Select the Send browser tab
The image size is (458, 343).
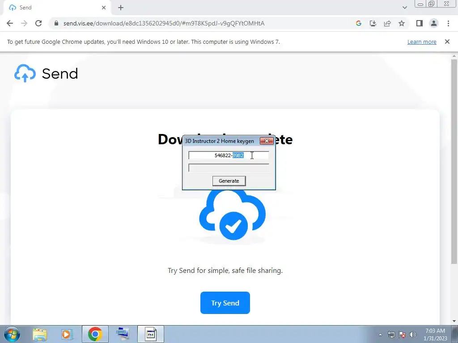57,8
